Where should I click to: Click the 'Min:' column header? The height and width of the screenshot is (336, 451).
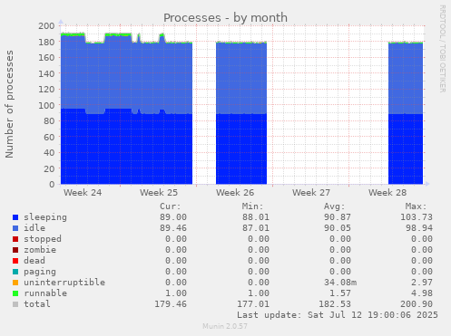coord(252,206)
